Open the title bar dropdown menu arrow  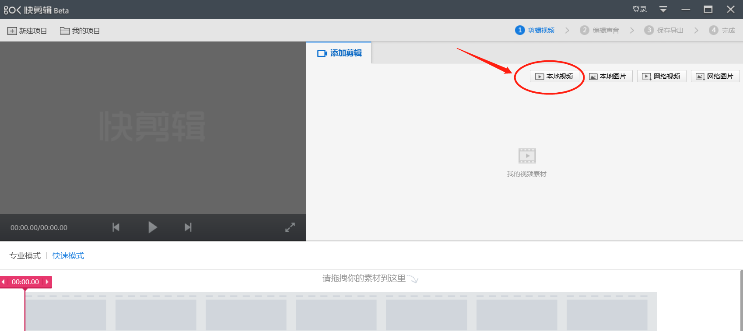[x=663, y=9]
